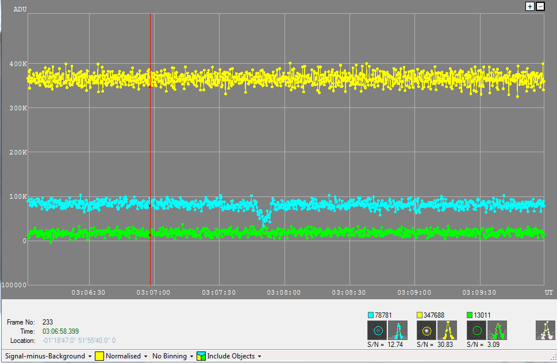Image resolution: width=557 pixels, height=363 pixels.
Task: Click the green star PSF profile icon
Action: coord(496,330)
